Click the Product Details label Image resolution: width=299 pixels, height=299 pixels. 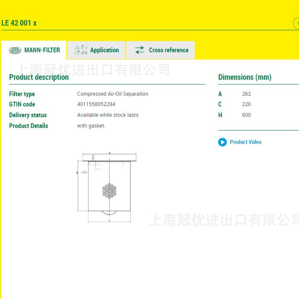28,126
